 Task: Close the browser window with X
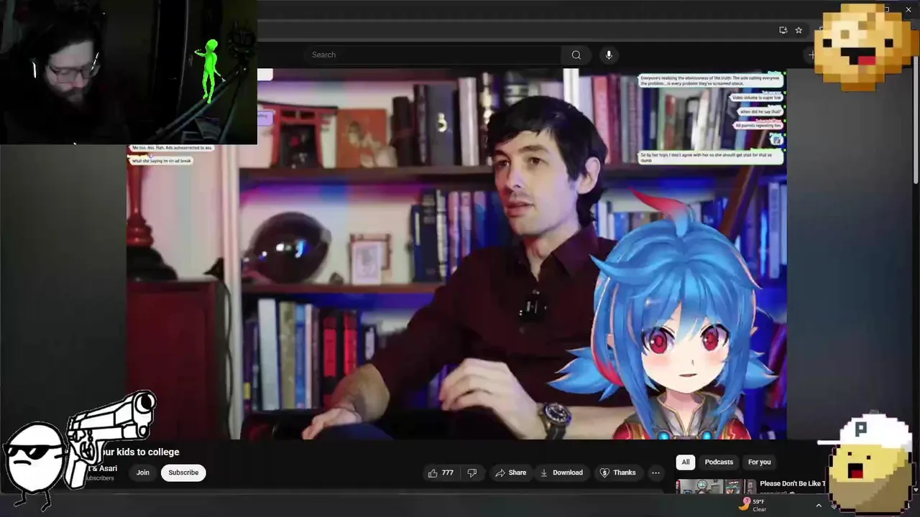pos(908,9)
